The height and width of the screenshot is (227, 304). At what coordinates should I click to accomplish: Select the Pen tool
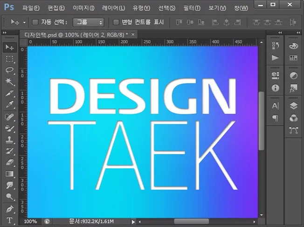pyautogui.click(x=9, y=208)
